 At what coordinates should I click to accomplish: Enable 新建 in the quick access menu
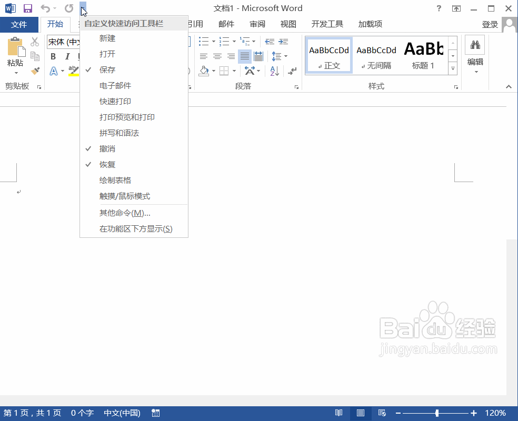[x=134, y=38]
